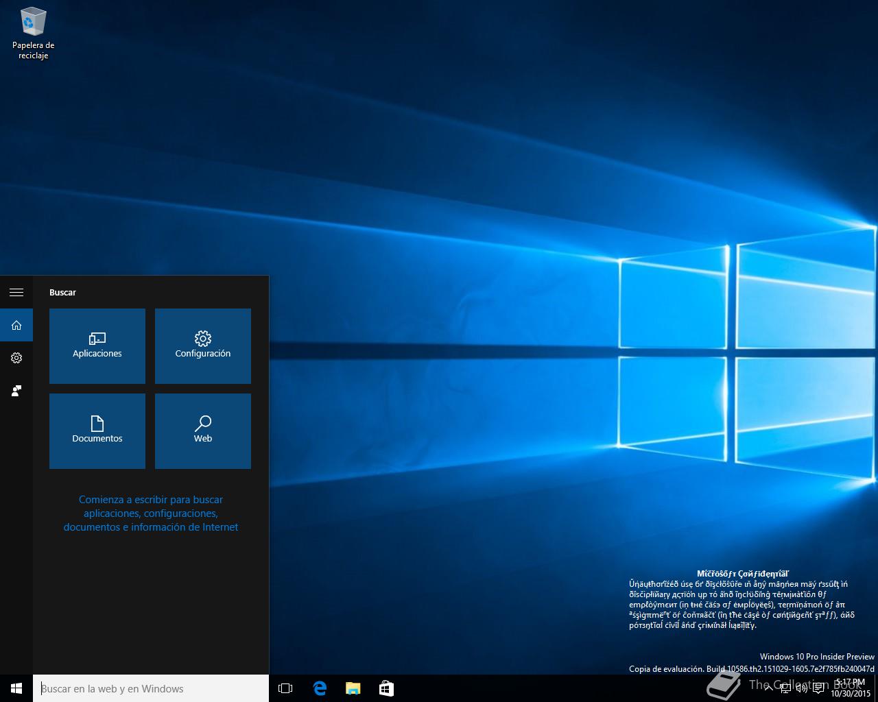This screenshot has width=878, height=702.
Task: Open the volume control tray icon
Action: 801,689
